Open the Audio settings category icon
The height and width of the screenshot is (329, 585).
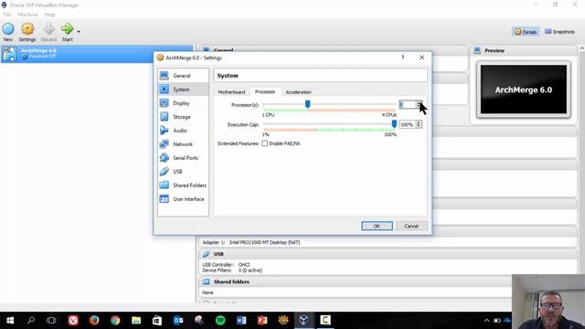(x=165, y=130)
